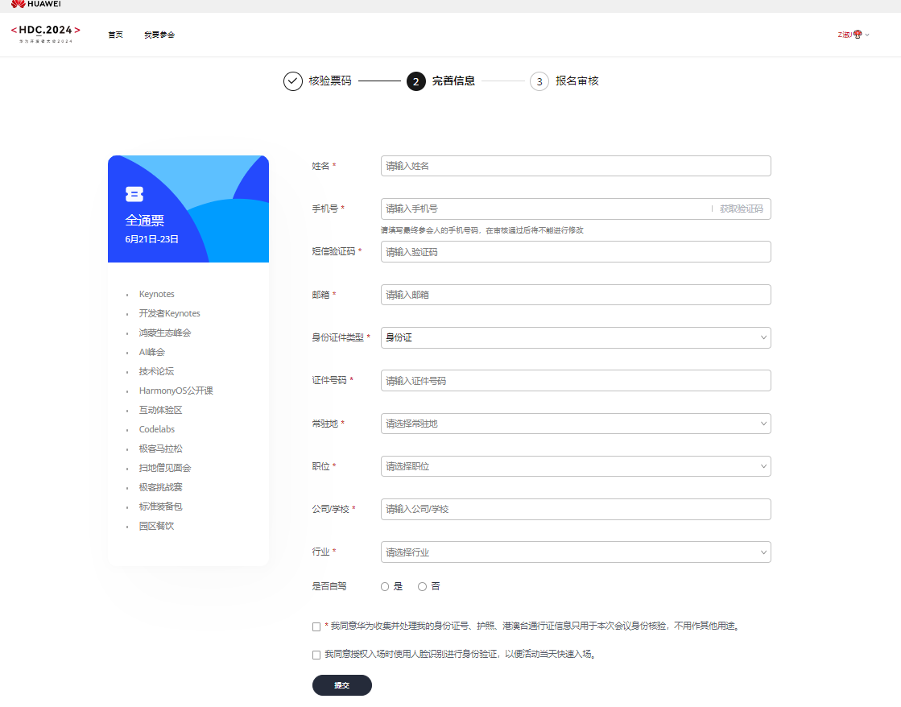Click the 获取验证码 link
The image size is (901, 707).
click(x=742, y=209)
